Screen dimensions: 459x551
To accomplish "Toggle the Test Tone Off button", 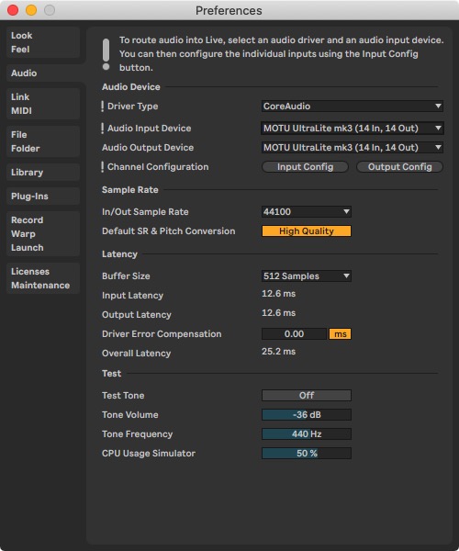I will coord(307,395).
